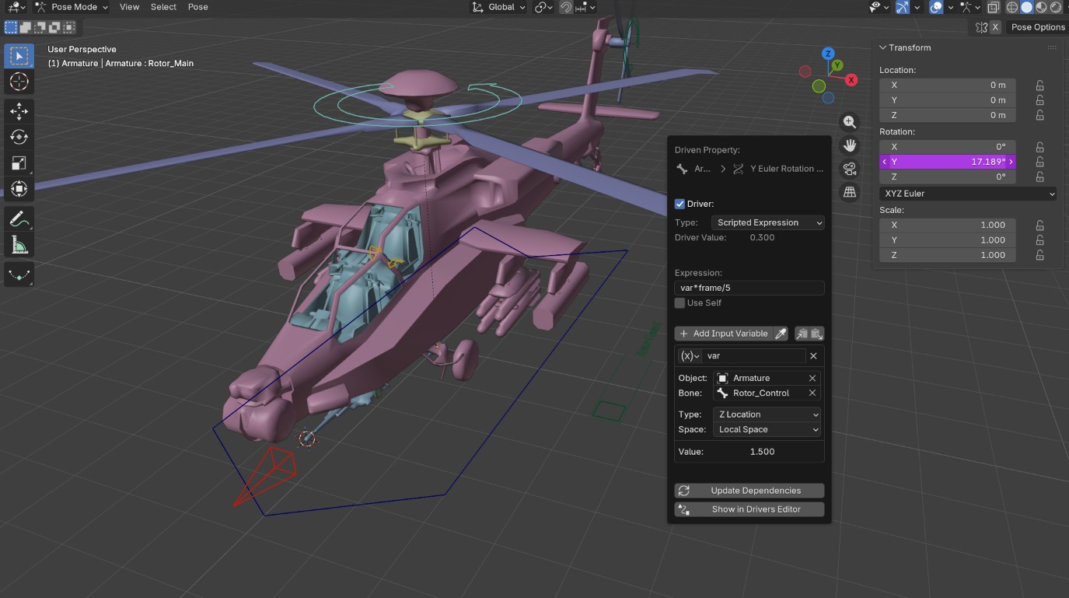Click the eyedropper next to Add Input Variable
Screen dimensions: 1069x598
[781, 334]
